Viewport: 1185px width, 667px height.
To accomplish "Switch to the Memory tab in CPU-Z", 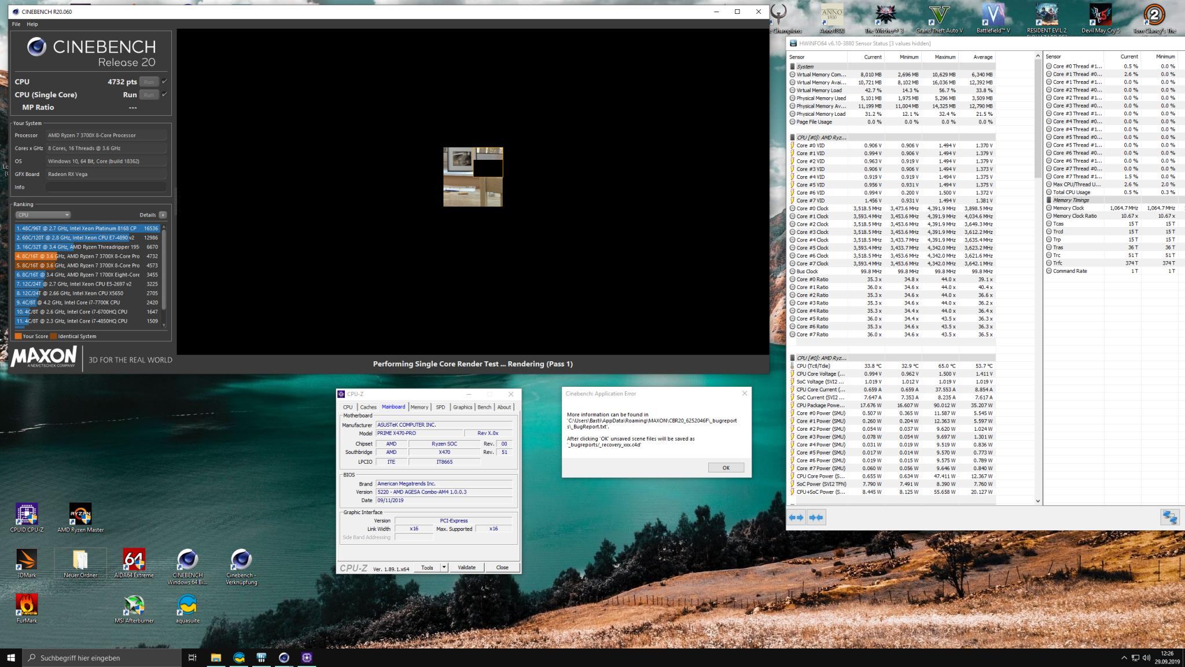I will (x=419, y=407).
